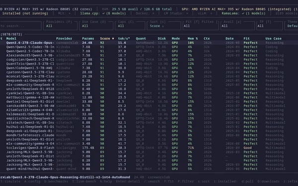Click the h:help shortcut hint
The height and width of the screenshot is (186, 298).
click(x=106, y=182)
